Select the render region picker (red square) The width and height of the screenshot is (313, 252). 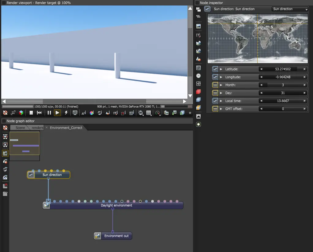pos(123,113)
